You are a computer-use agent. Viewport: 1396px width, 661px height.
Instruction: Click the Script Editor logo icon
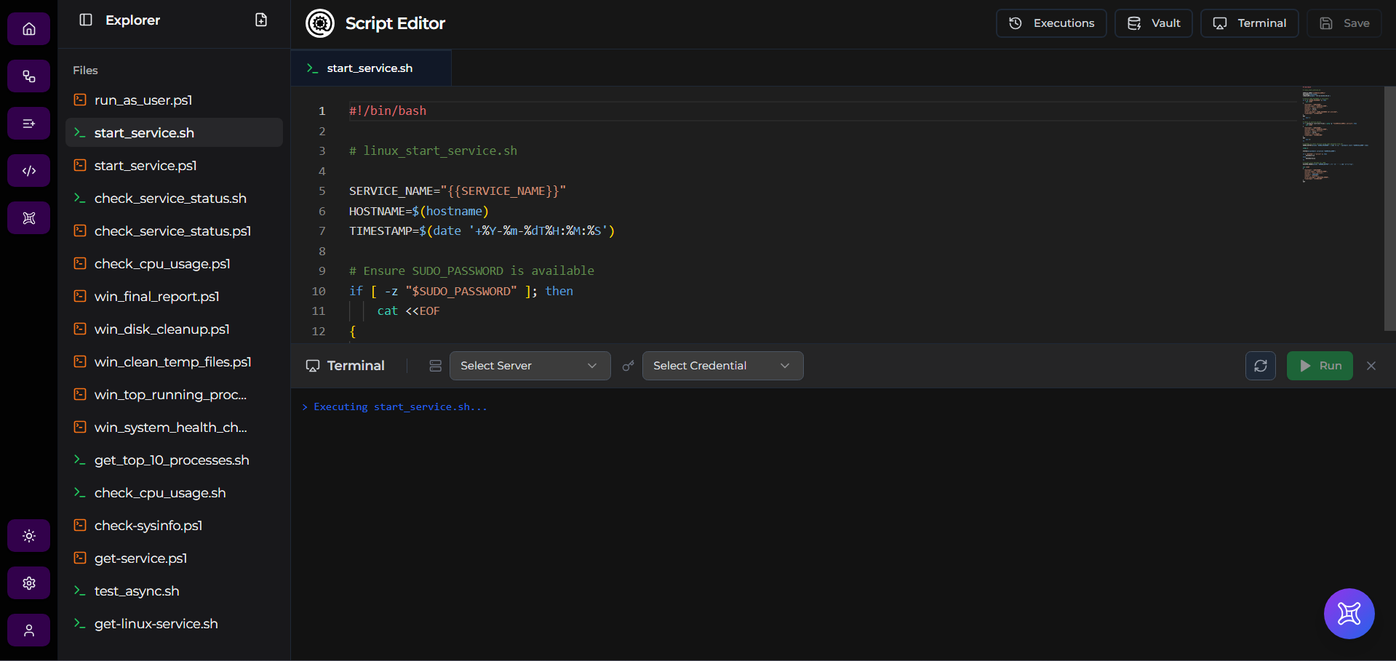point(320,23)
